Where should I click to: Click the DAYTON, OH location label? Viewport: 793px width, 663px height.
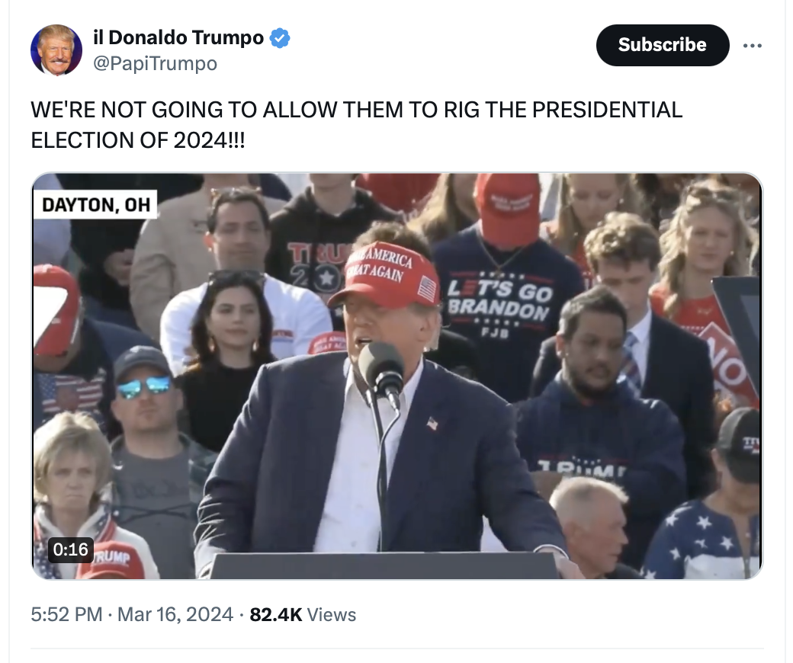pos(95,205)
